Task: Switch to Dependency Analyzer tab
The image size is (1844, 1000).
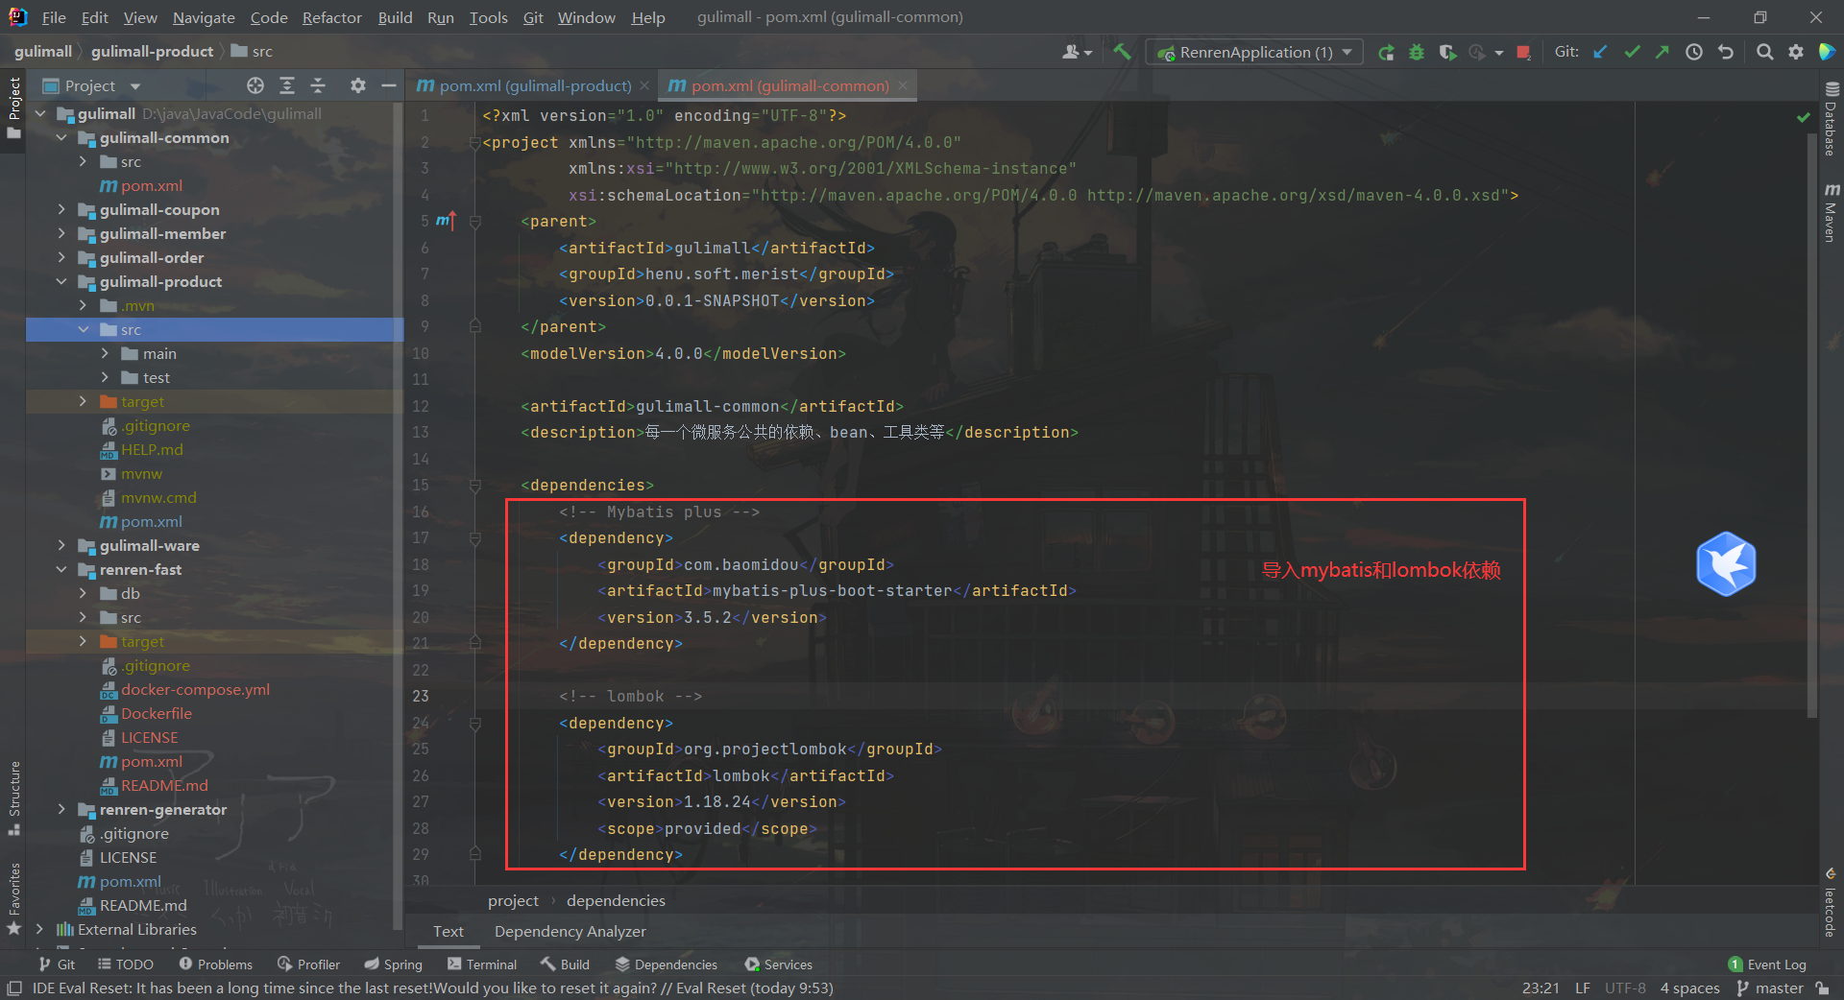Action: 570,931
